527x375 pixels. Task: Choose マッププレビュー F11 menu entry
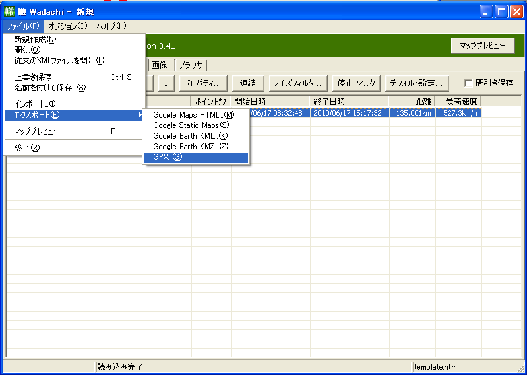(74, 131)
